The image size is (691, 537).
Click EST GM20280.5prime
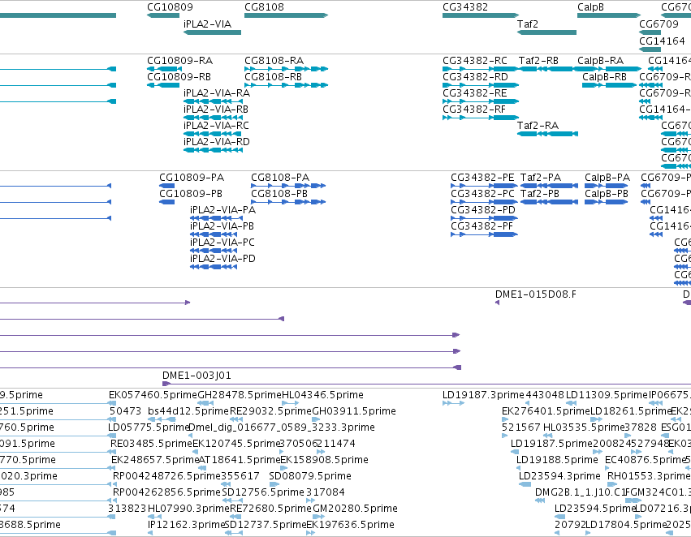317,516
